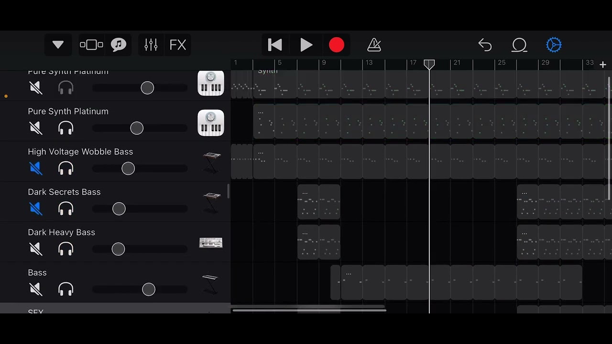Image resolution: width=612 pixels, height=344 pixels.
Task: Solo the Bass track with headphones
Action: (x=66, y=289)
